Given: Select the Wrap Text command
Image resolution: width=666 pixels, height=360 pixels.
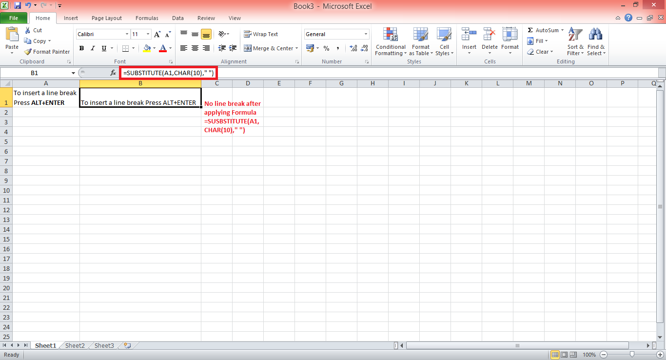Looking at the screenshot, I should coord(262,34).
